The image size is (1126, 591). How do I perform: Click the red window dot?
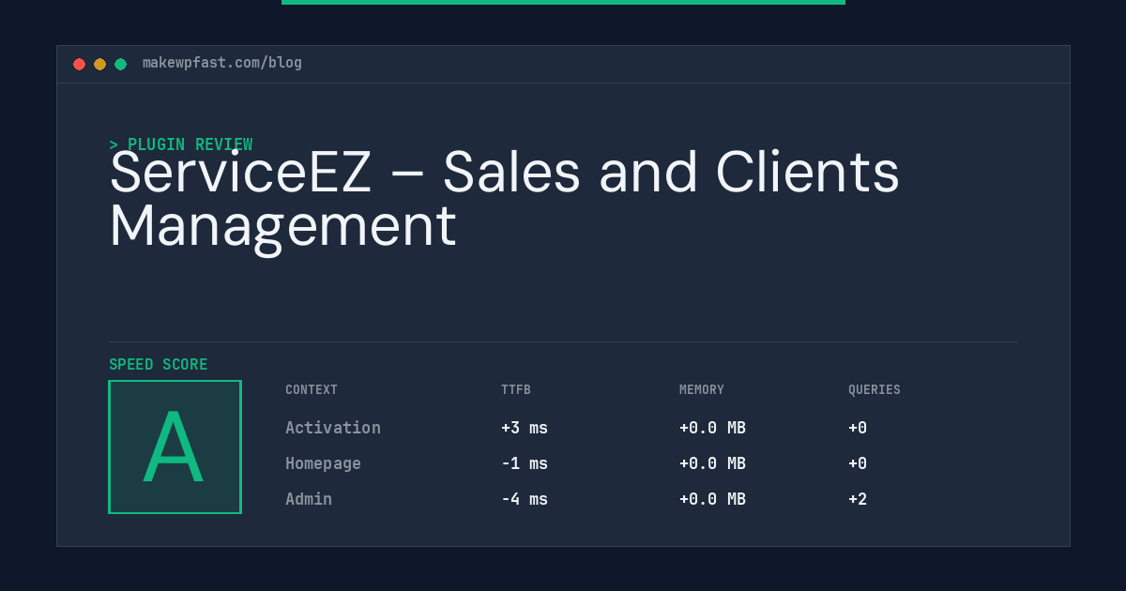pos(79,64)
